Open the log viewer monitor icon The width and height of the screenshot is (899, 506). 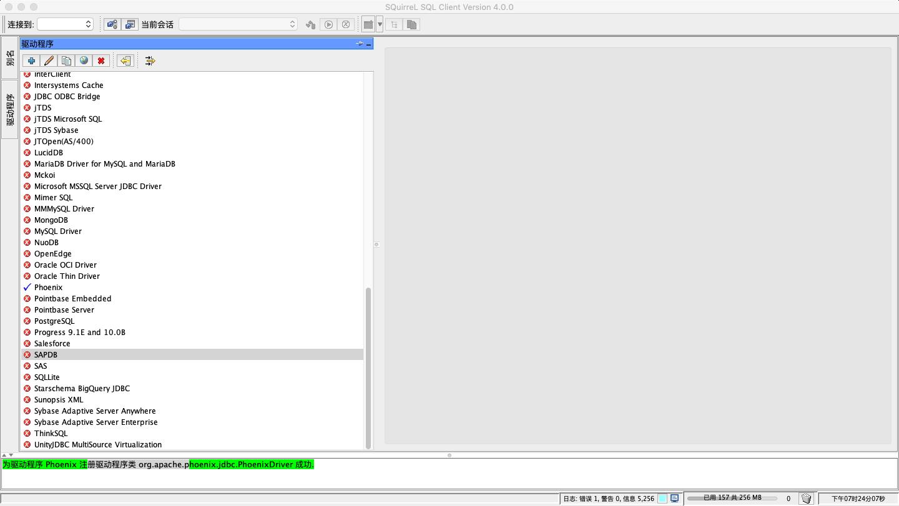[x=674, y=499]
